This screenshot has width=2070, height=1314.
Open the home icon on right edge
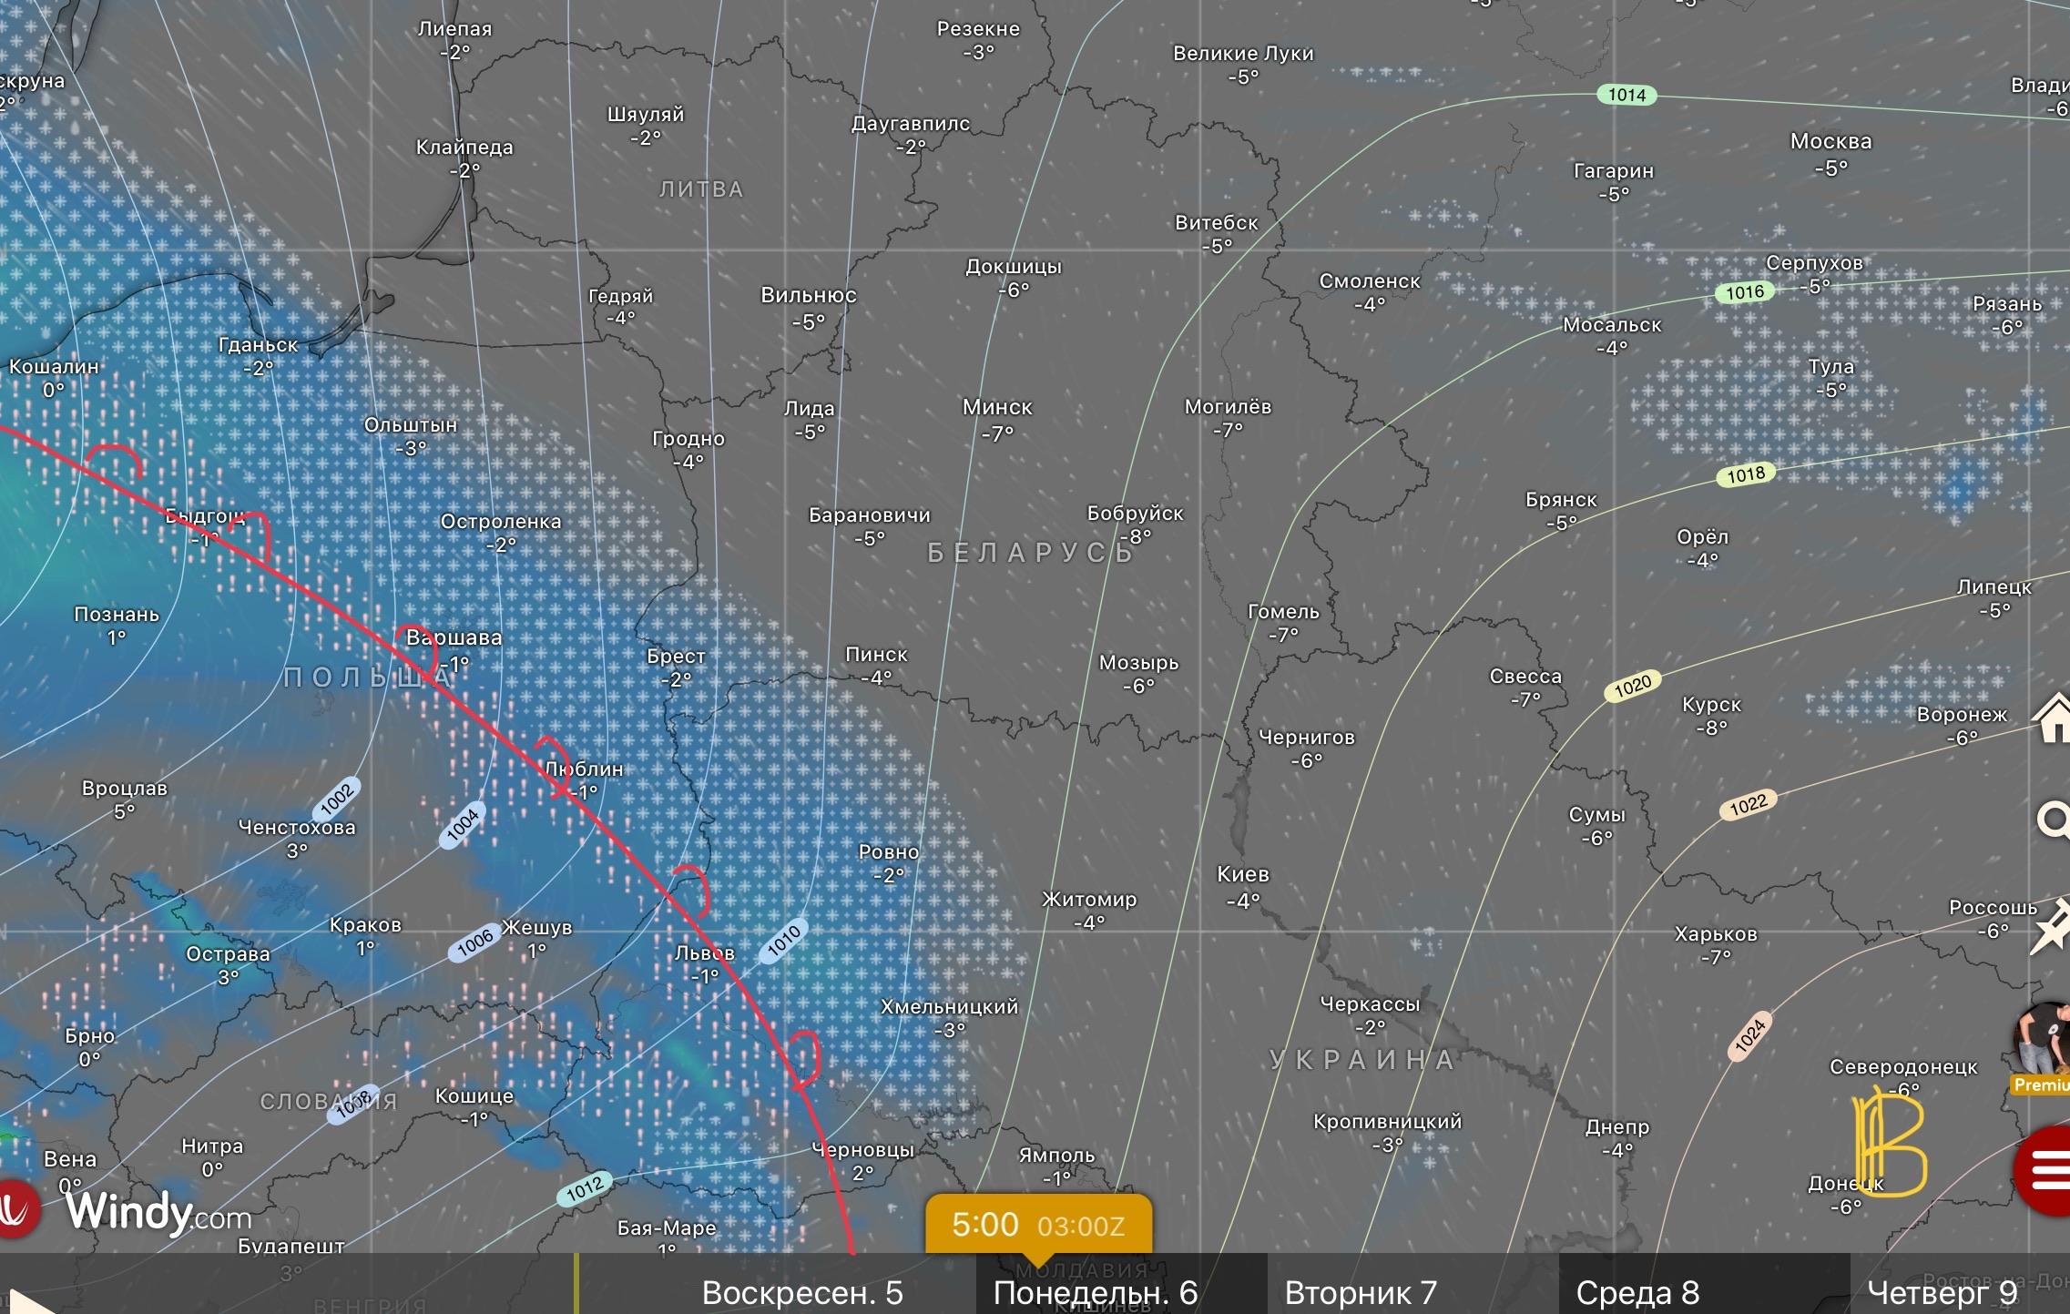pyautogui.click(x=2053, y=718)
